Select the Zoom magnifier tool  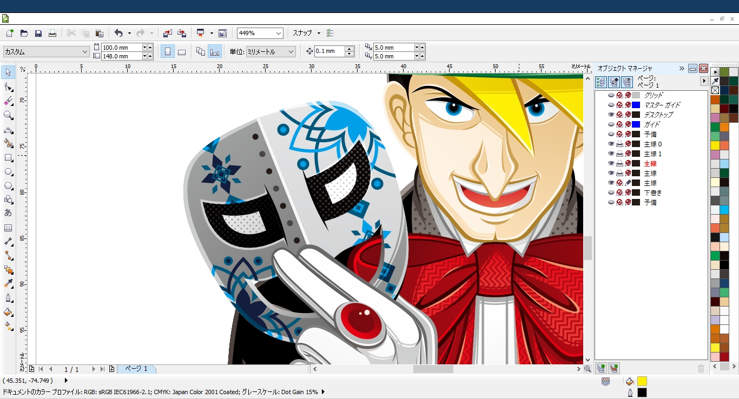coord(8,115)
